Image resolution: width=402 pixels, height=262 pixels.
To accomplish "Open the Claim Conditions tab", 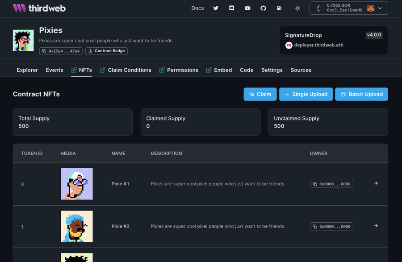I will click(x=126, y=70).
